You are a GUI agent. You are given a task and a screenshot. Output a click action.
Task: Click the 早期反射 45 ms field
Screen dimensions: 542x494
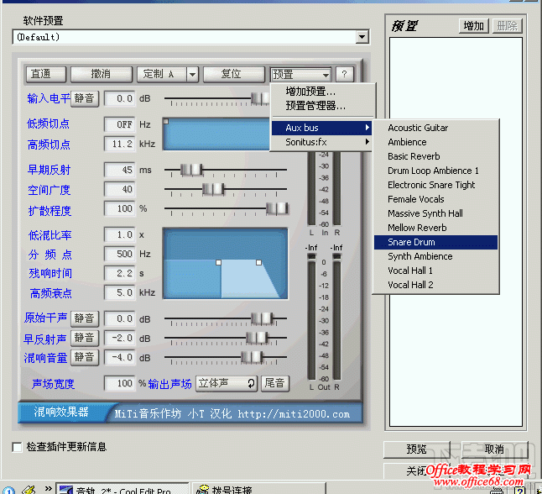tap(120, 170)
